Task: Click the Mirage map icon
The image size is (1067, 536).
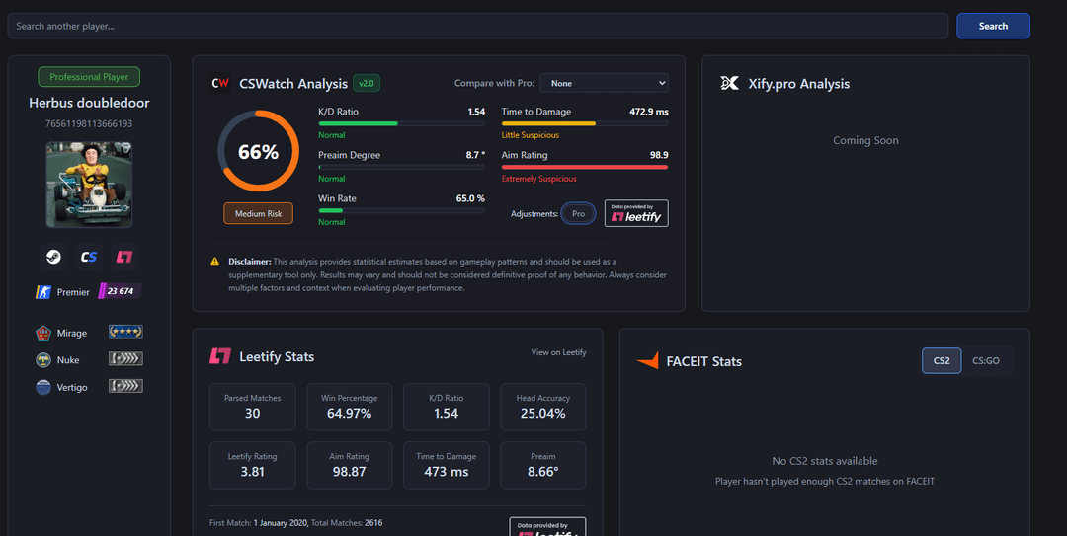Action: pos(43,333)
